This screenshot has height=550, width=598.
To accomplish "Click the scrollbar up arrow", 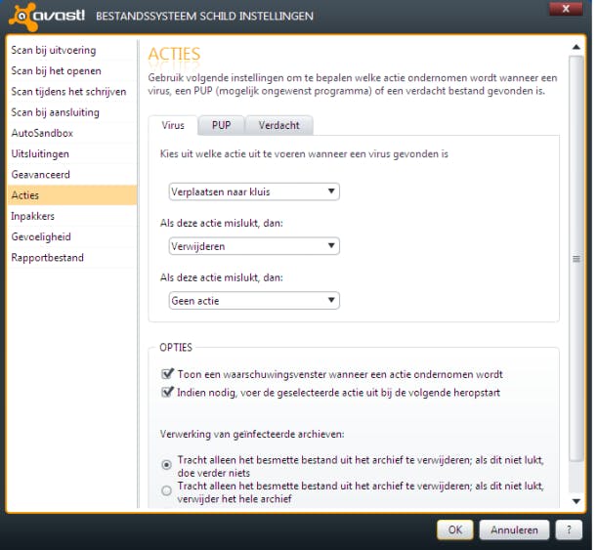I will coord(577,47).
